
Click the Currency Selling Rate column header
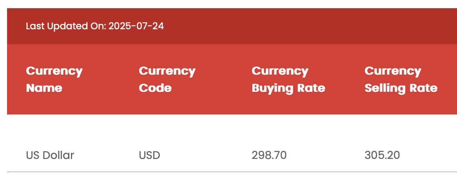[401, 80]
